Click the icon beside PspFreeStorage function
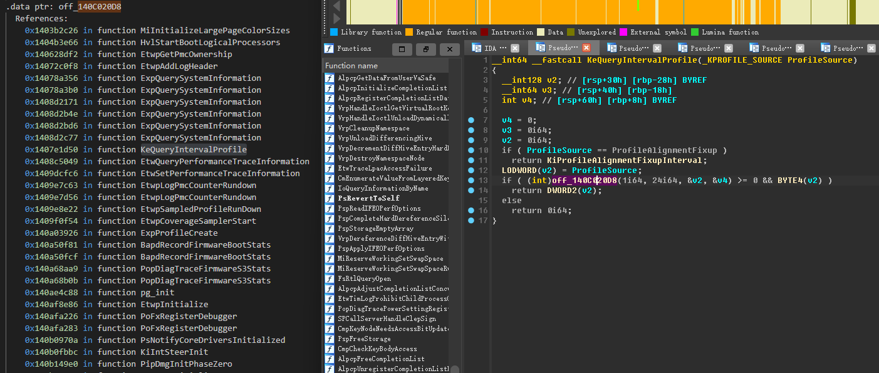Screen dimensions: 879x373 pyautogui.click(x=329, y=339)
